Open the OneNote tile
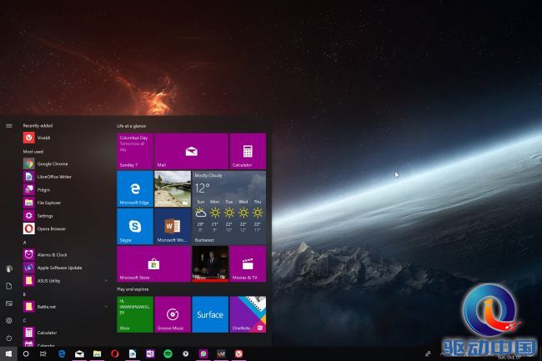 coord(248,314)
